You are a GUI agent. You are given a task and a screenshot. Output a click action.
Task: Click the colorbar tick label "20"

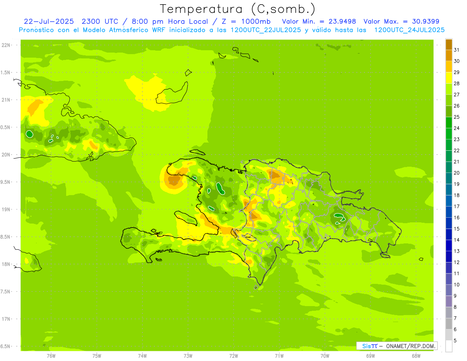[457, 173]
